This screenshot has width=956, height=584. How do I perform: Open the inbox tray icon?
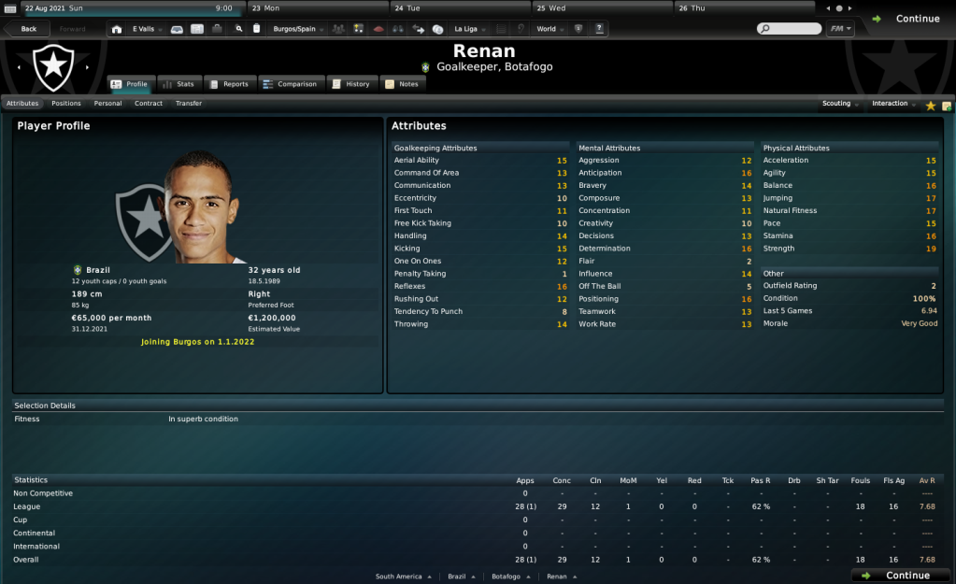[177, 29]
